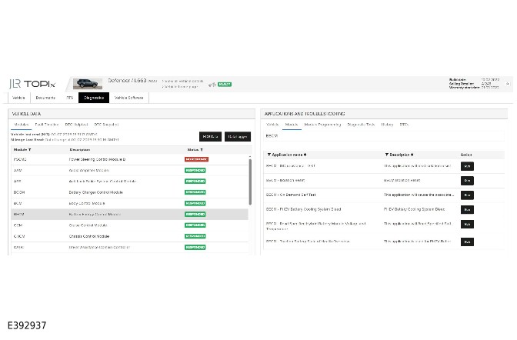Select the CCM Cruise Control Module row

[x=129, y=225]
